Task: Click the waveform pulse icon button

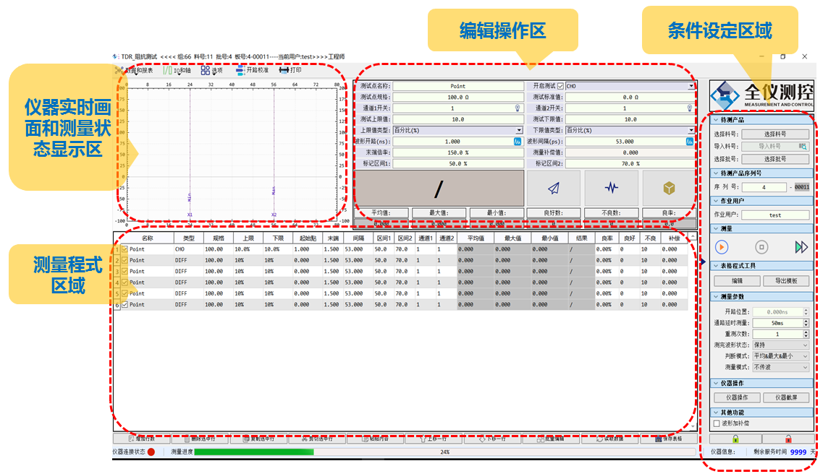Action: coord(611,188)
